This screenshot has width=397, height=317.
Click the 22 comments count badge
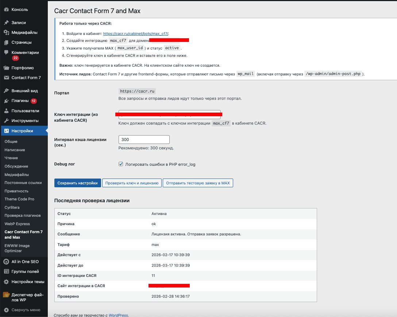click(x=15, y=58)
